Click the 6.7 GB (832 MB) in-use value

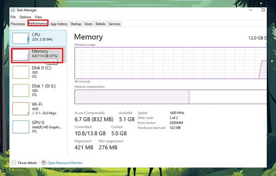pos(94,119)
